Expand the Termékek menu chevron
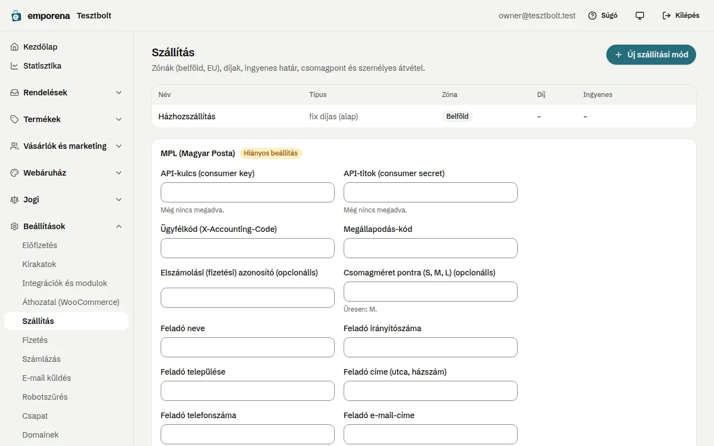Viewport: 714px width, 446px height. [x=119, y=119]
